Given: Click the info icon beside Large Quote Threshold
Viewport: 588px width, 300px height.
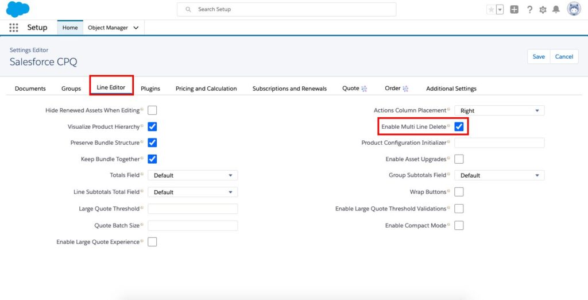Looking at the screenshot, I should coord(142,208).
